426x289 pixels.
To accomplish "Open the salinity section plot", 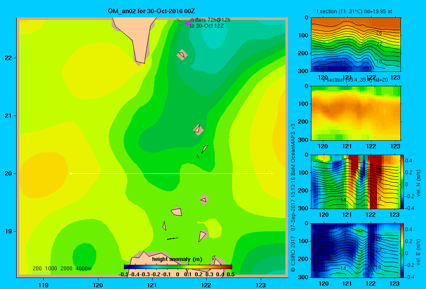I will (x=356, y=113).
